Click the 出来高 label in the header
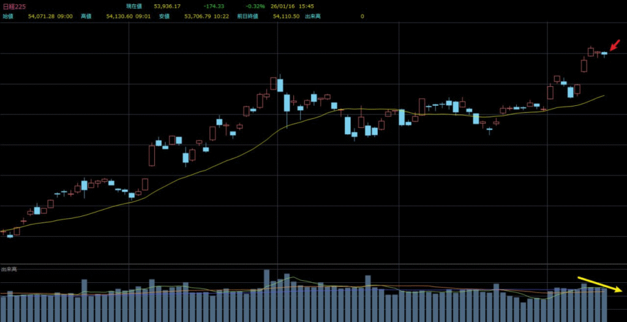Screen dimensions: 627x322 [315, 17]
